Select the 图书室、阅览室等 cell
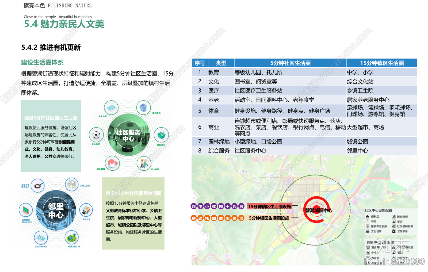Image resolution: width=428 pixels, height=272 pixels. tap(290, 81)
